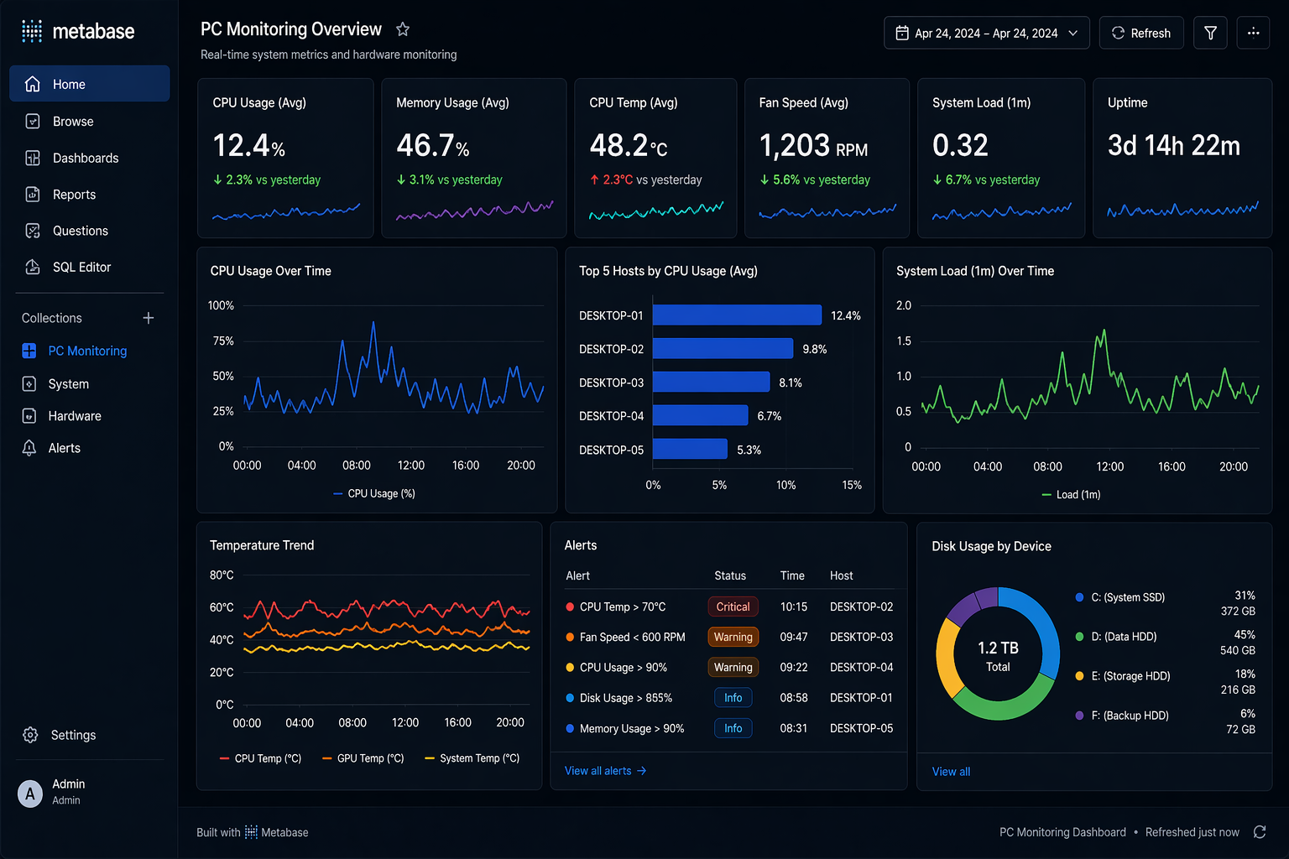Viewport: 1289px width, 859px height.
Task: Open the filter funnel icon
Action: (1210, 33)
